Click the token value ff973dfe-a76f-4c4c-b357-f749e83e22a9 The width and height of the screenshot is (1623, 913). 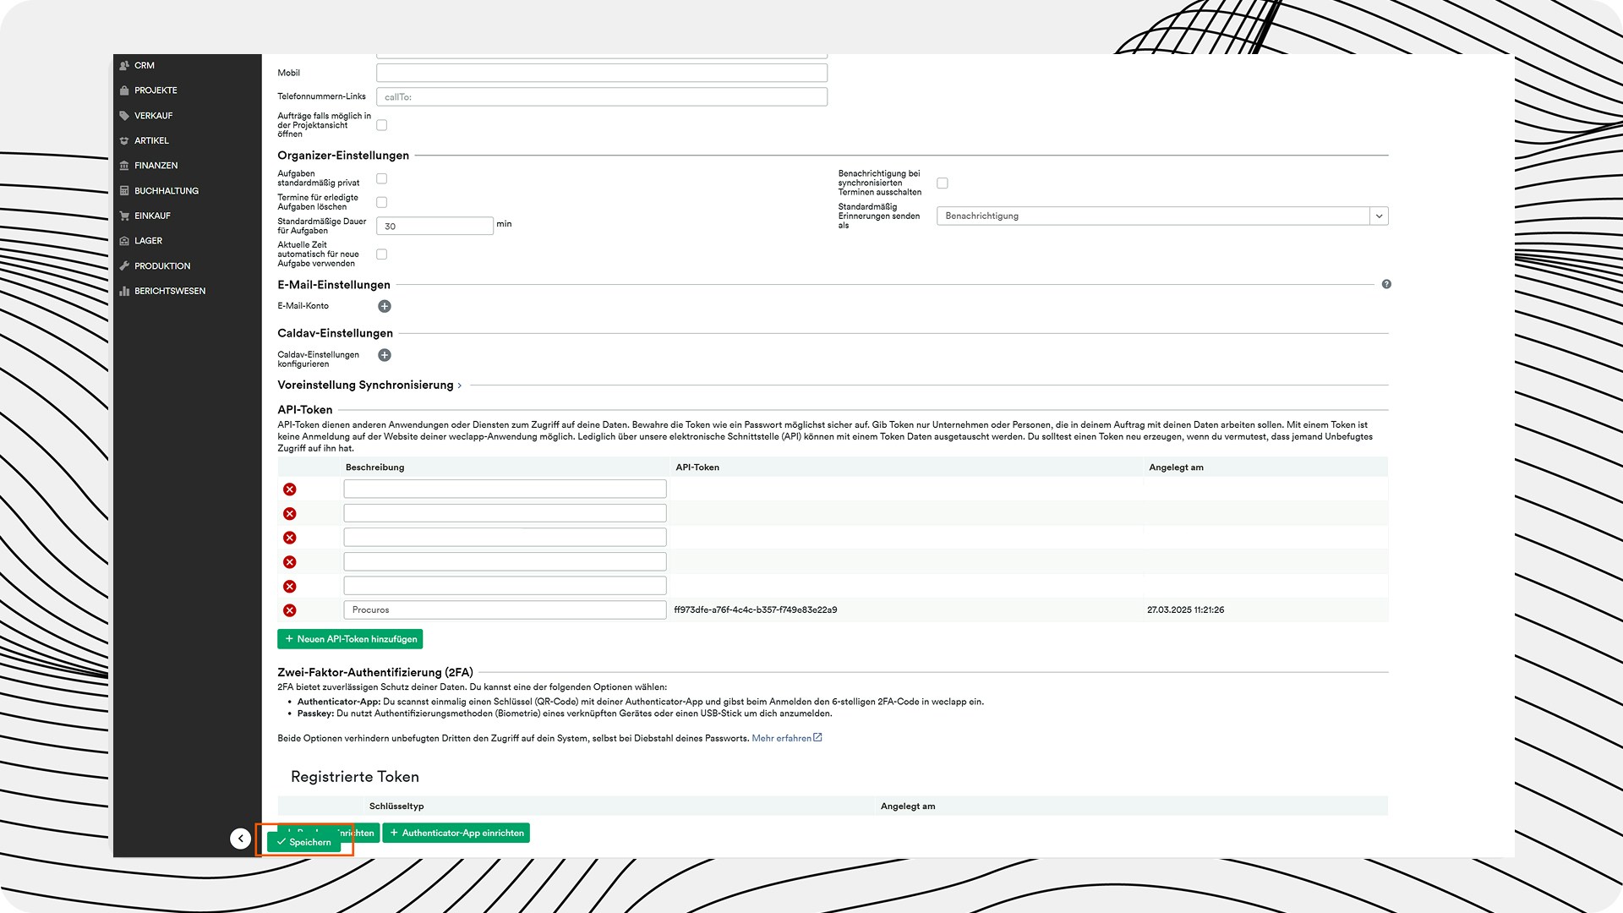[756, 610]
